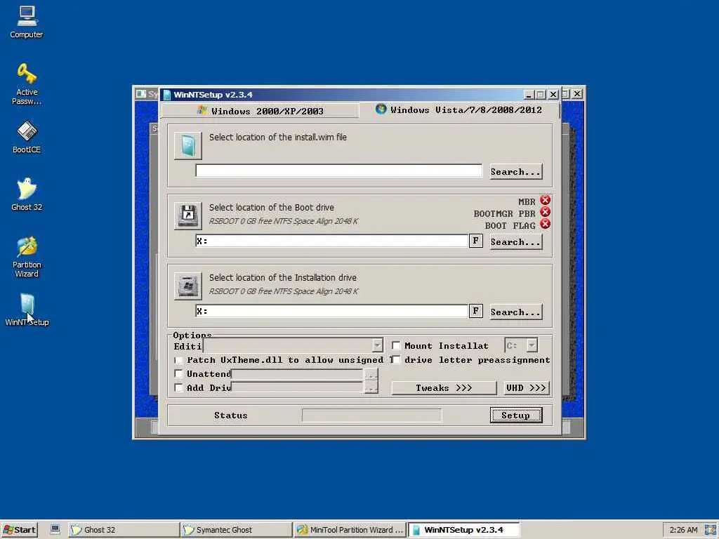Click the install.wim path input field
Viewport: 719px width, 539px height.
point(339,171)
